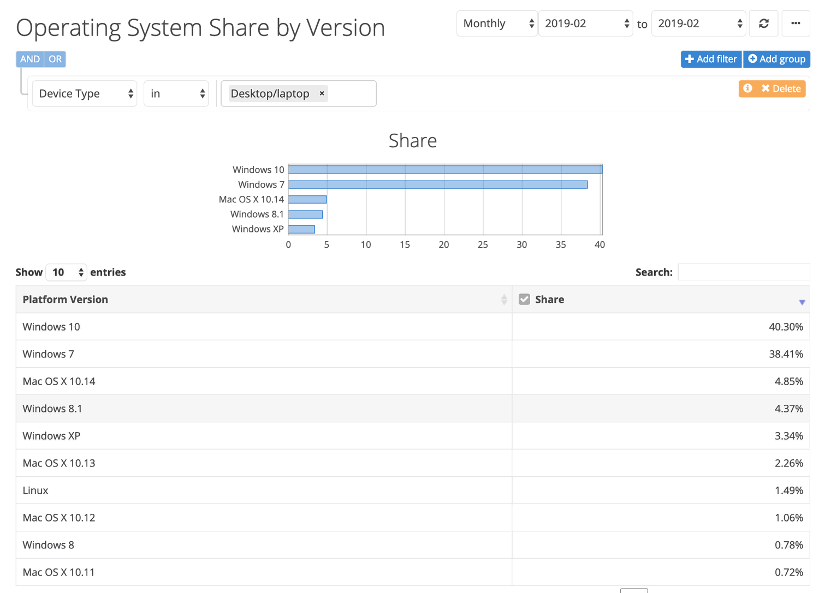This screenshot has width=819, height=593.
Task: Change the Show entries count stepper
Action: pos(80,272)
